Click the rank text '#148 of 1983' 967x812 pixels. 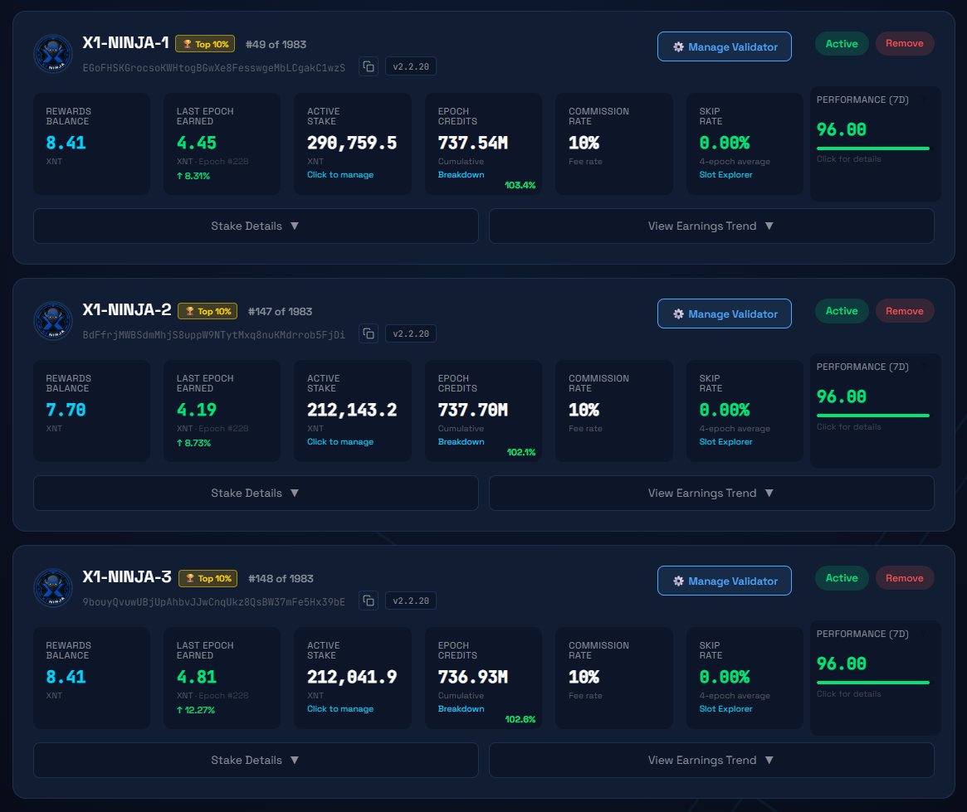(281, 578)
